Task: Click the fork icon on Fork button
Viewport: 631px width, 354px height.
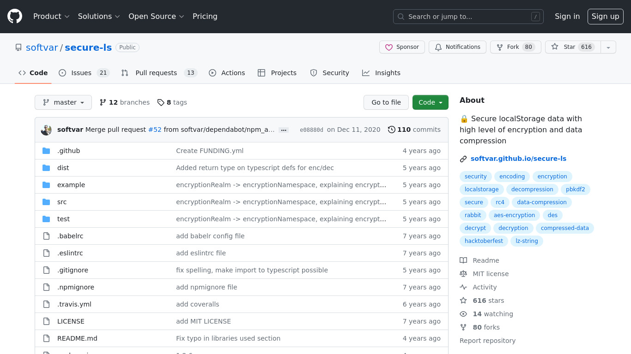Action: 500,47
